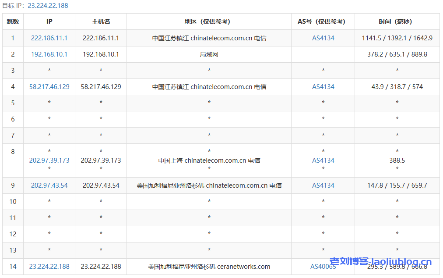Click AS4134 link in hop 8 row
The width and height of the screenshot is (443, 278).
323,160
